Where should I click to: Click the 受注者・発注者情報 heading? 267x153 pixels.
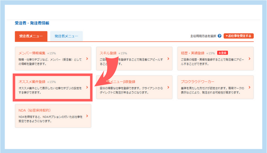pos(32,23)
